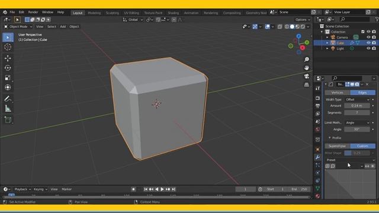Image resolution: width=379 pixels, height=213 pixels.
Task: Open the Material properties tab
Action: [317, 196]
